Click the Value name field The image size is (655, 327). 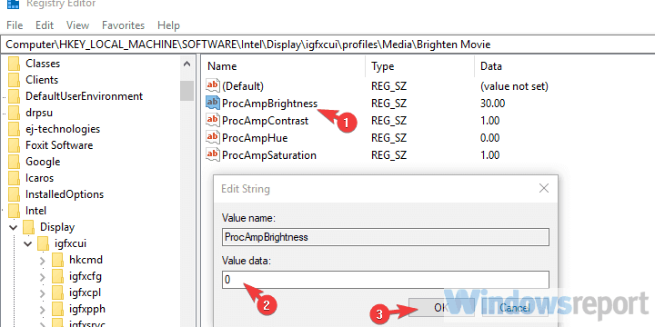[x=385, y=237]
